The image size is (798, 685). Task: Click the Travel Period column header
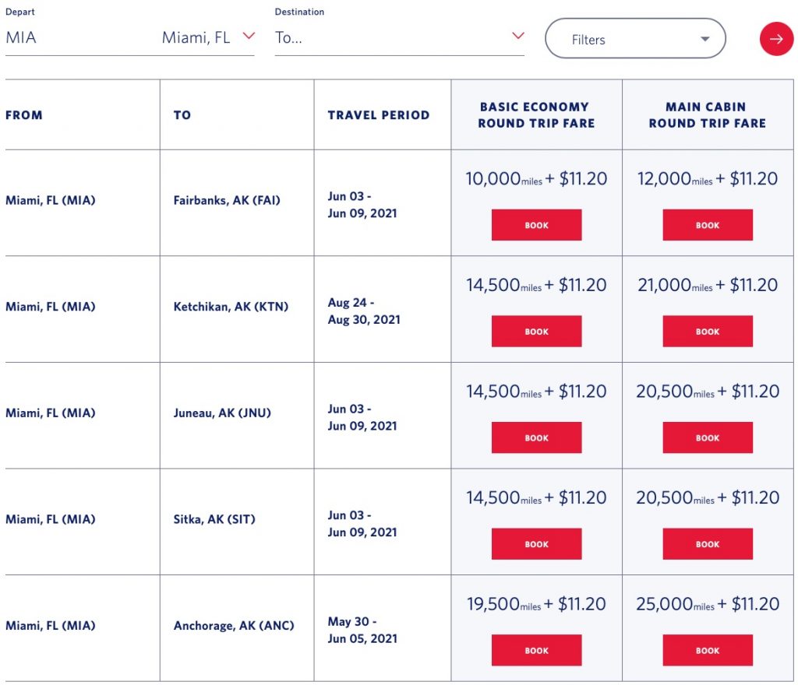379,115
